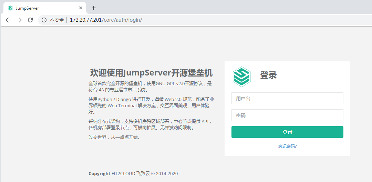Screen dimensions: 372x182
Task: Click the 登录 heading text
Action: pos(268,75)
